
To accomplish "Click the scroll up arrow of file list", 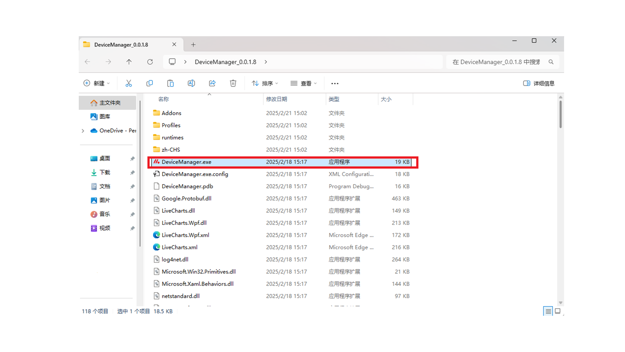I will 561,97.
